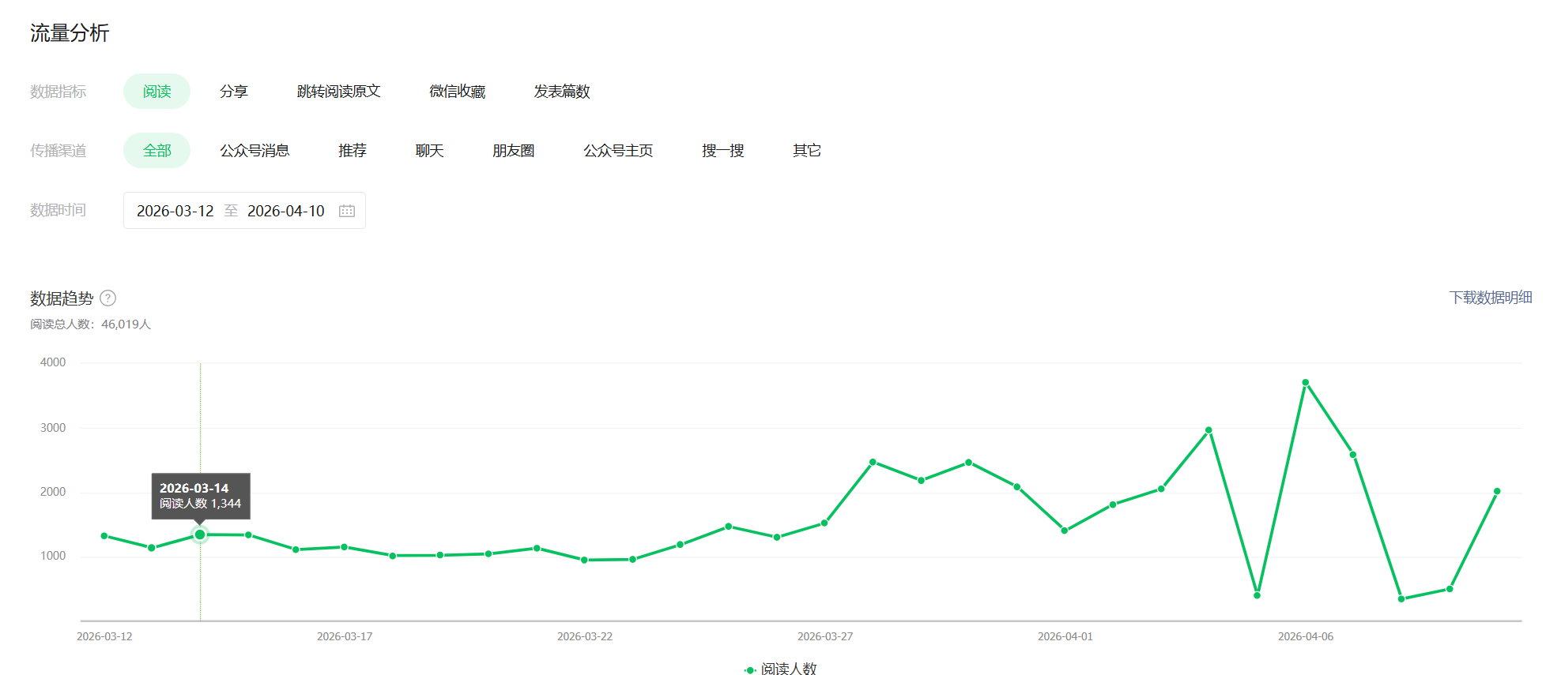
Task: Click y-axis label 4000
Action: [53, 362]
